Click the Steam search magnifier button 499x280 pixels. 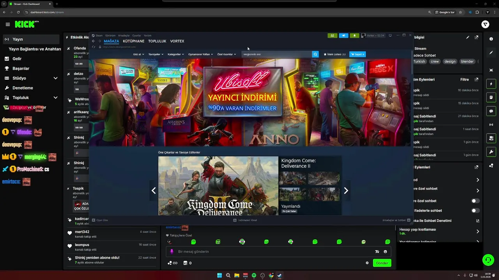pos(315,54)
